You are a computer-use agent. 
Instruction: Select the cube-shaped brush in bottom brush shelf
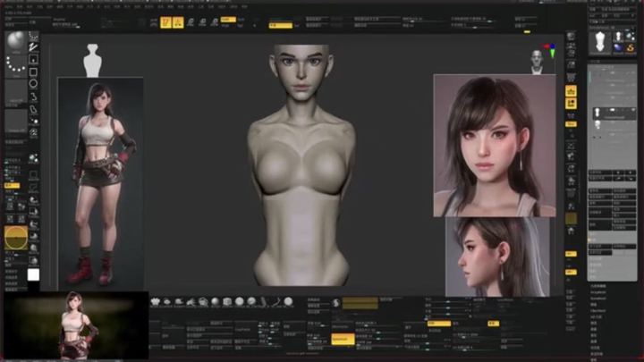227,302
